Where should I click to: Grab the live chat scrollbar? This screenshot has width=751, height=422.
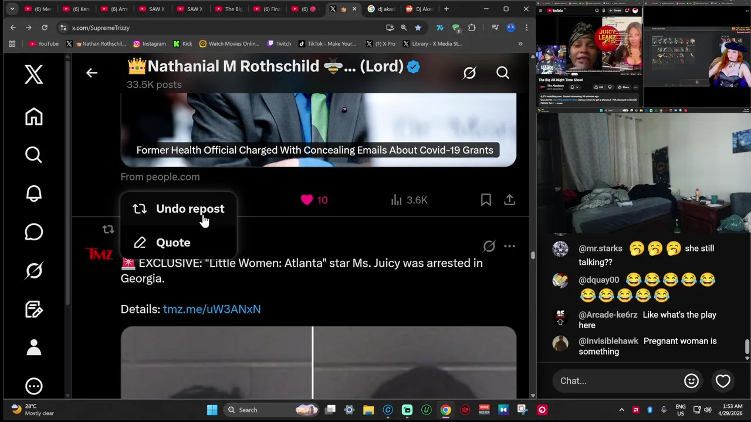click(x=747, y=346)
